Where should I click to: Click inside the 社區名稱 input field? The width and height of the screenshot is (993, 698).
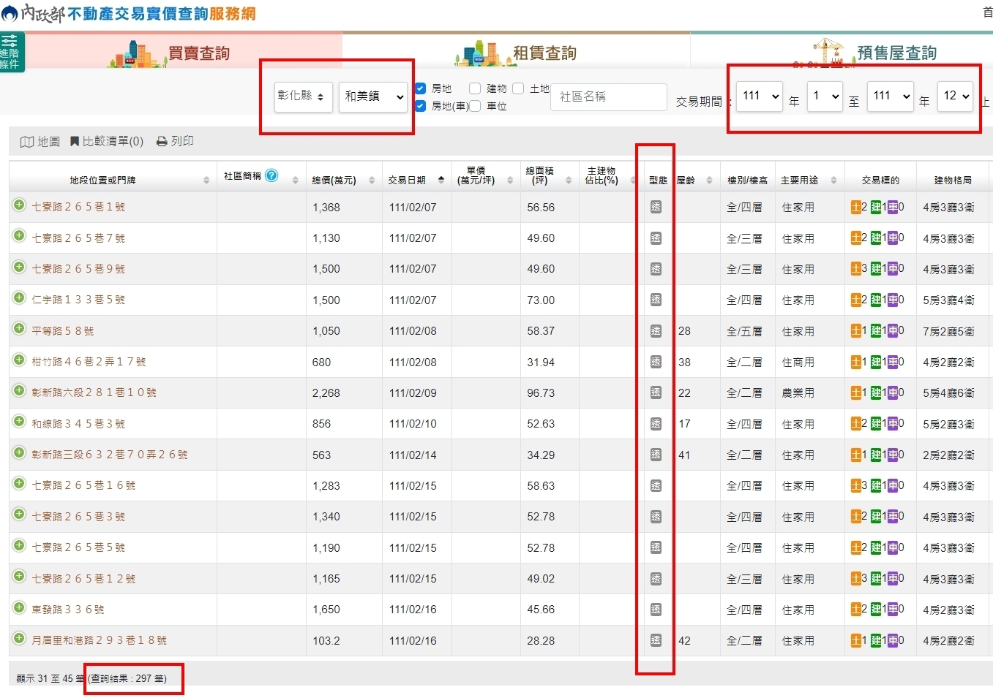608,96
